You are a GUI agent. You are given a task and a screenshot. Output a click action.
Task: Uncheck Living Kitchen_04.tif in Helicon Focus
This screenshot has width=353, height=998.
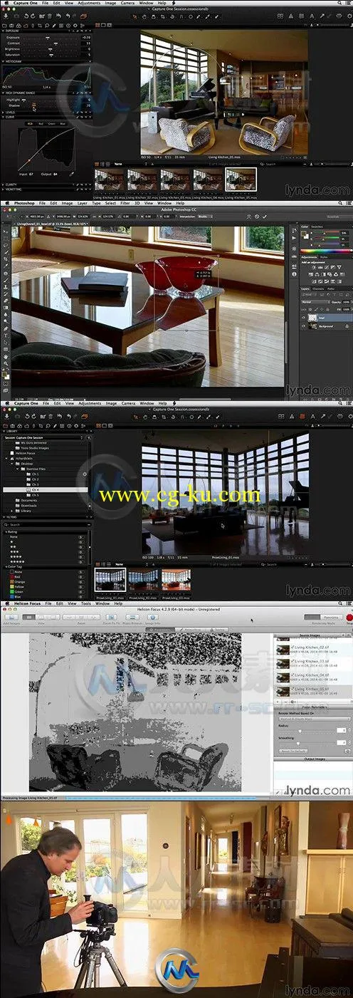pyautogui.click(x=293, y=675)
